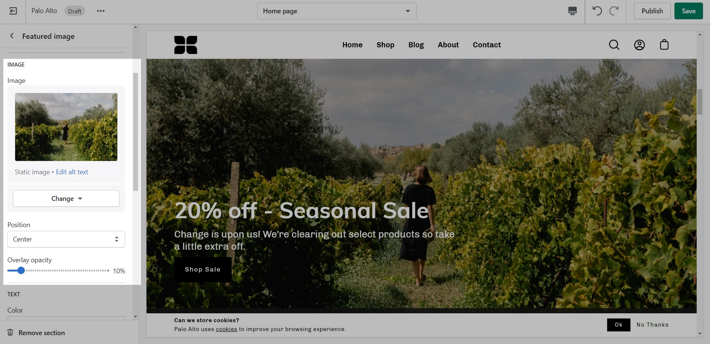Open the Home page template dropdown
Screen dimensions: 710x344
pyautogui.click(x=337, y=11)
